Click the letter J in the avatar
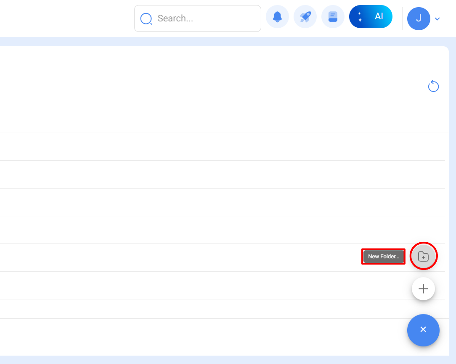 coord(419,18)
